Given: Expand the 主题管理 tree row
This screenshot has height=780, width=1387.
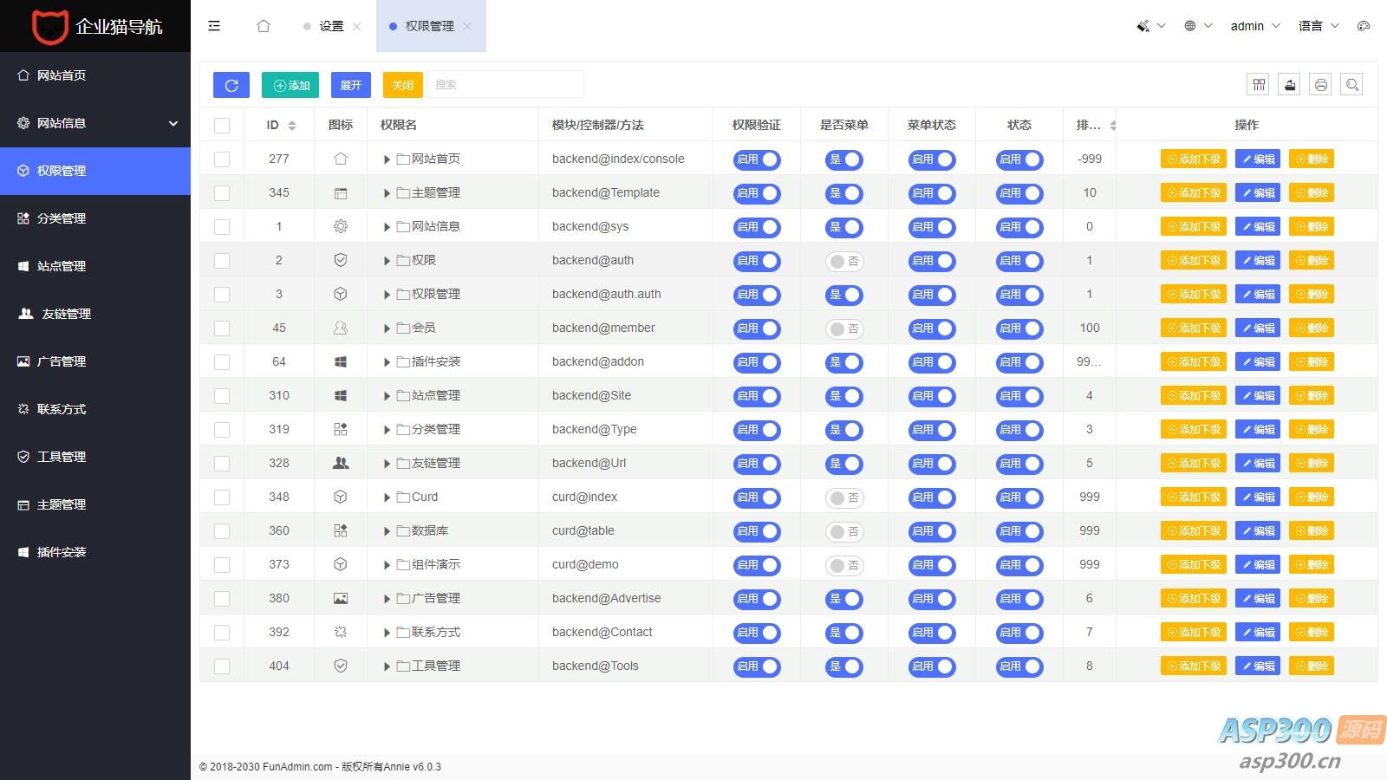Looking at the screenshot, I should click(387, 193).
